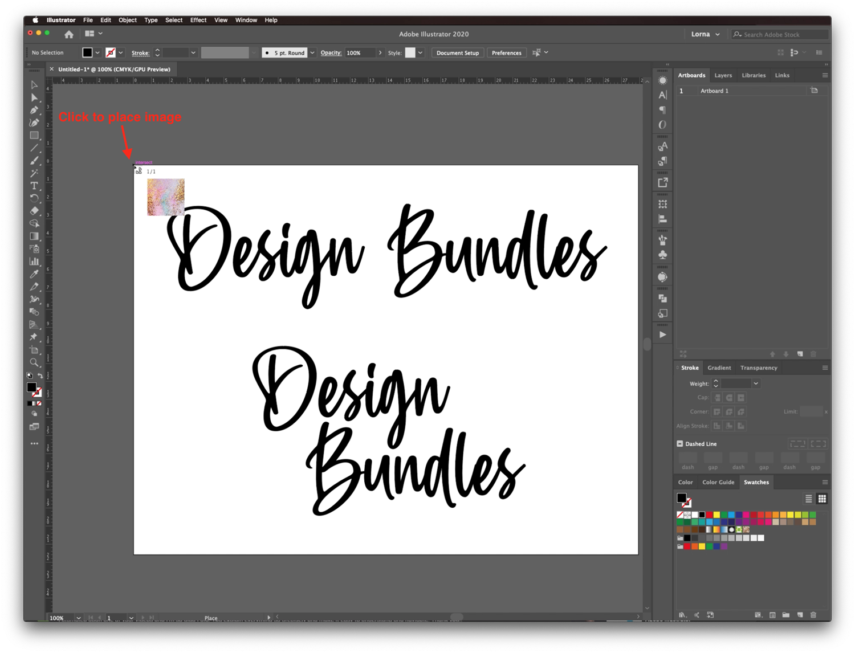Pick the magenta swatch in first row

click(x=746, y=515)
